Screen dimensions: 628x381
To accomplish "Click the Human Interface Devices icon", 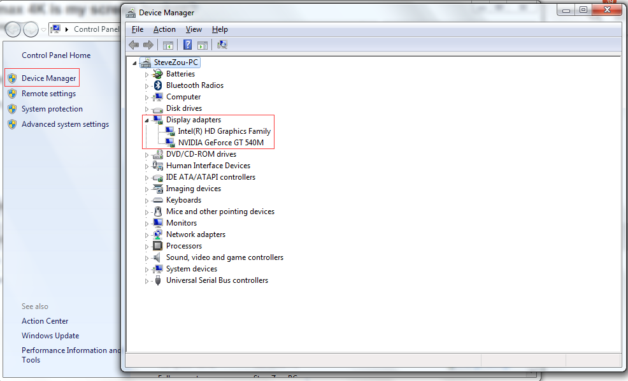I will tap(158, 166).
